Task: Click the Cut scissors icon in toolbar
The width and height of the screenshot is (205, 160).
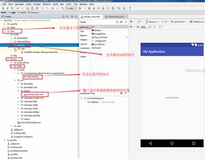Action: [28, 8]
